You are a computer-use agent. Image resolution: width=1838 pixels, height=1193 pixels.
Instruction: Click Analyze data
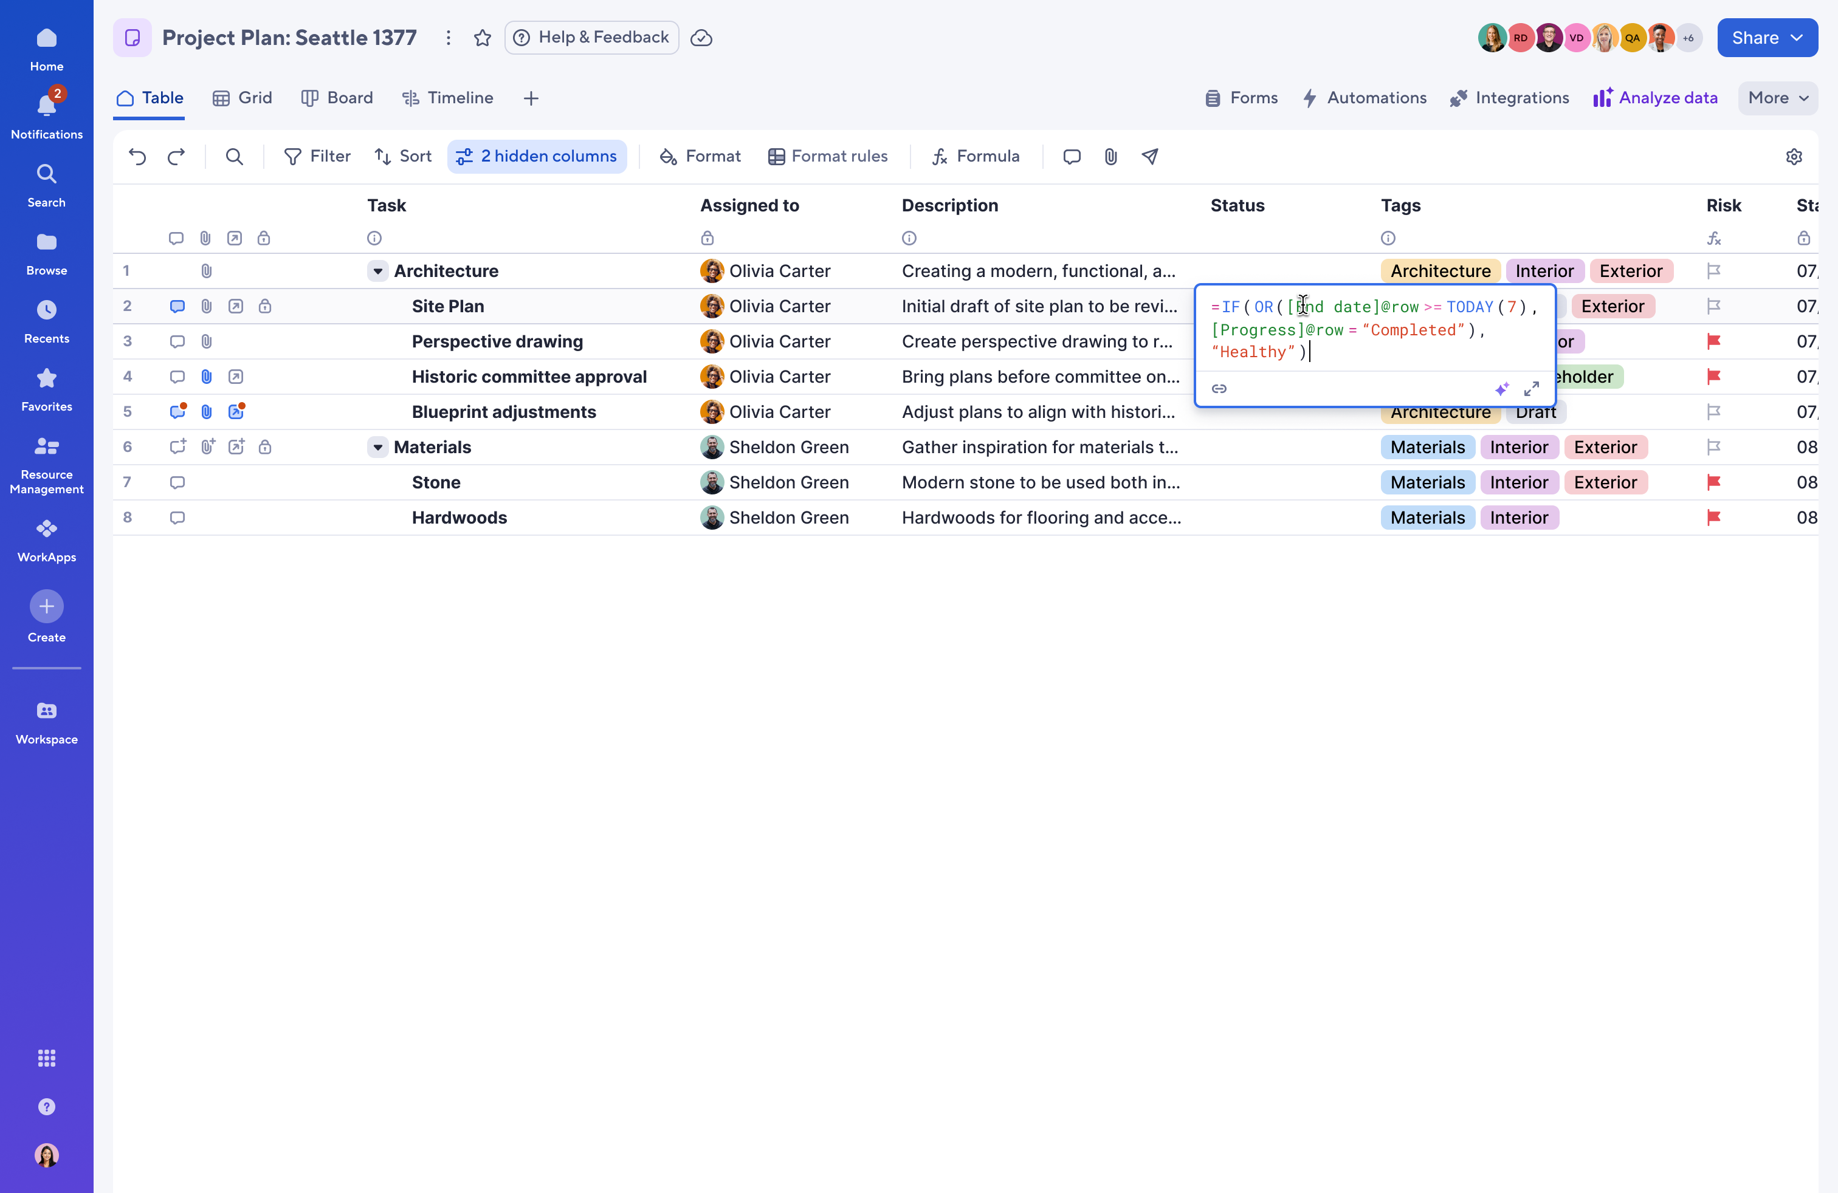[1654, 98]
